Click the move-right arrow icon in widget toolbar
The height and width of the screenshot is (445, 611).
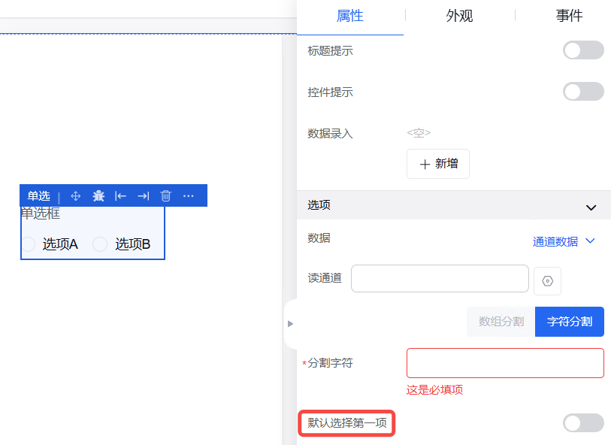(x=143, y=196)
